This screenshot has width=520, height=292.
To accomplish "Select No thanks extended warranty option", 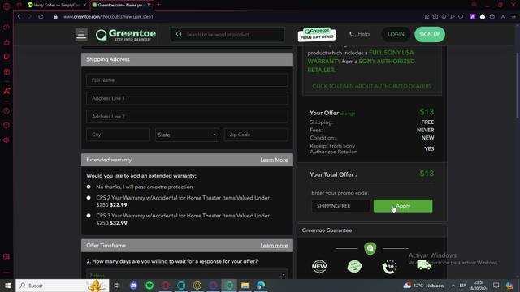I will (x=89, y=187).
